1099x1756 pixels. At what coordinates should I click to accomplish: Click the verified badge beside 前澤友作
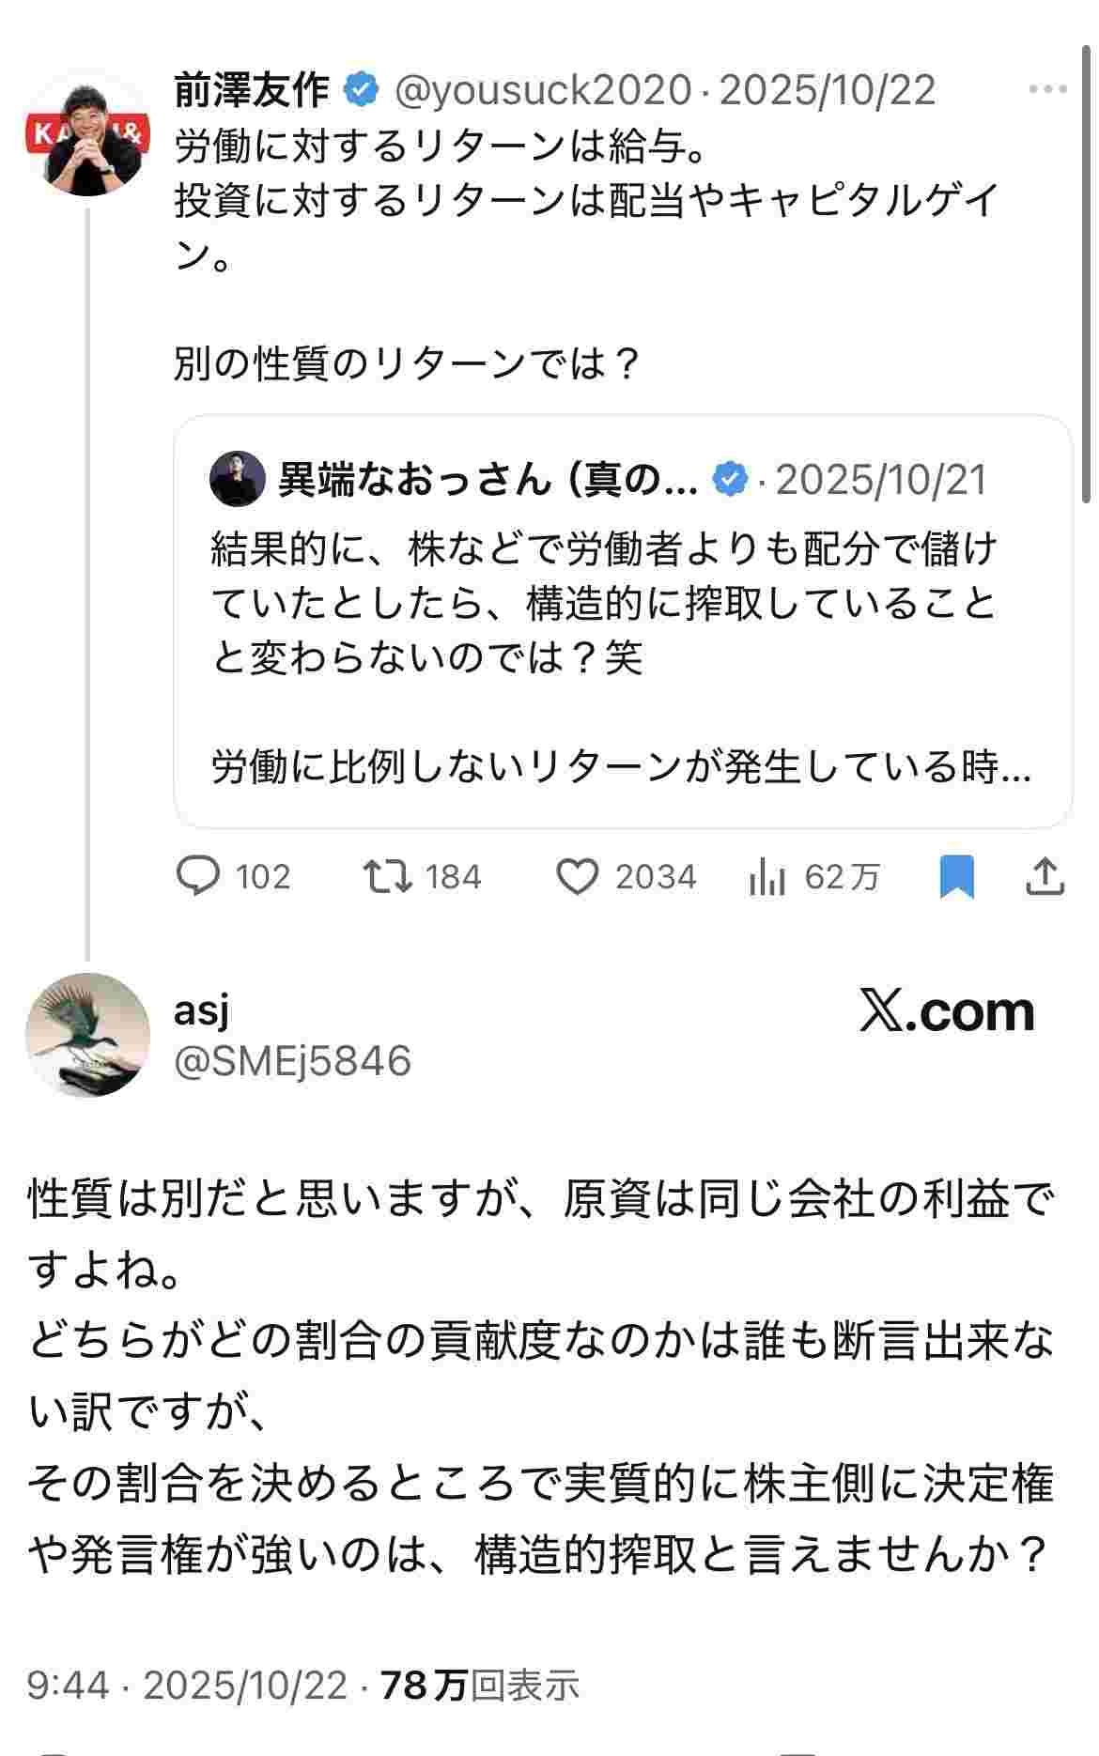click(361, 90)
